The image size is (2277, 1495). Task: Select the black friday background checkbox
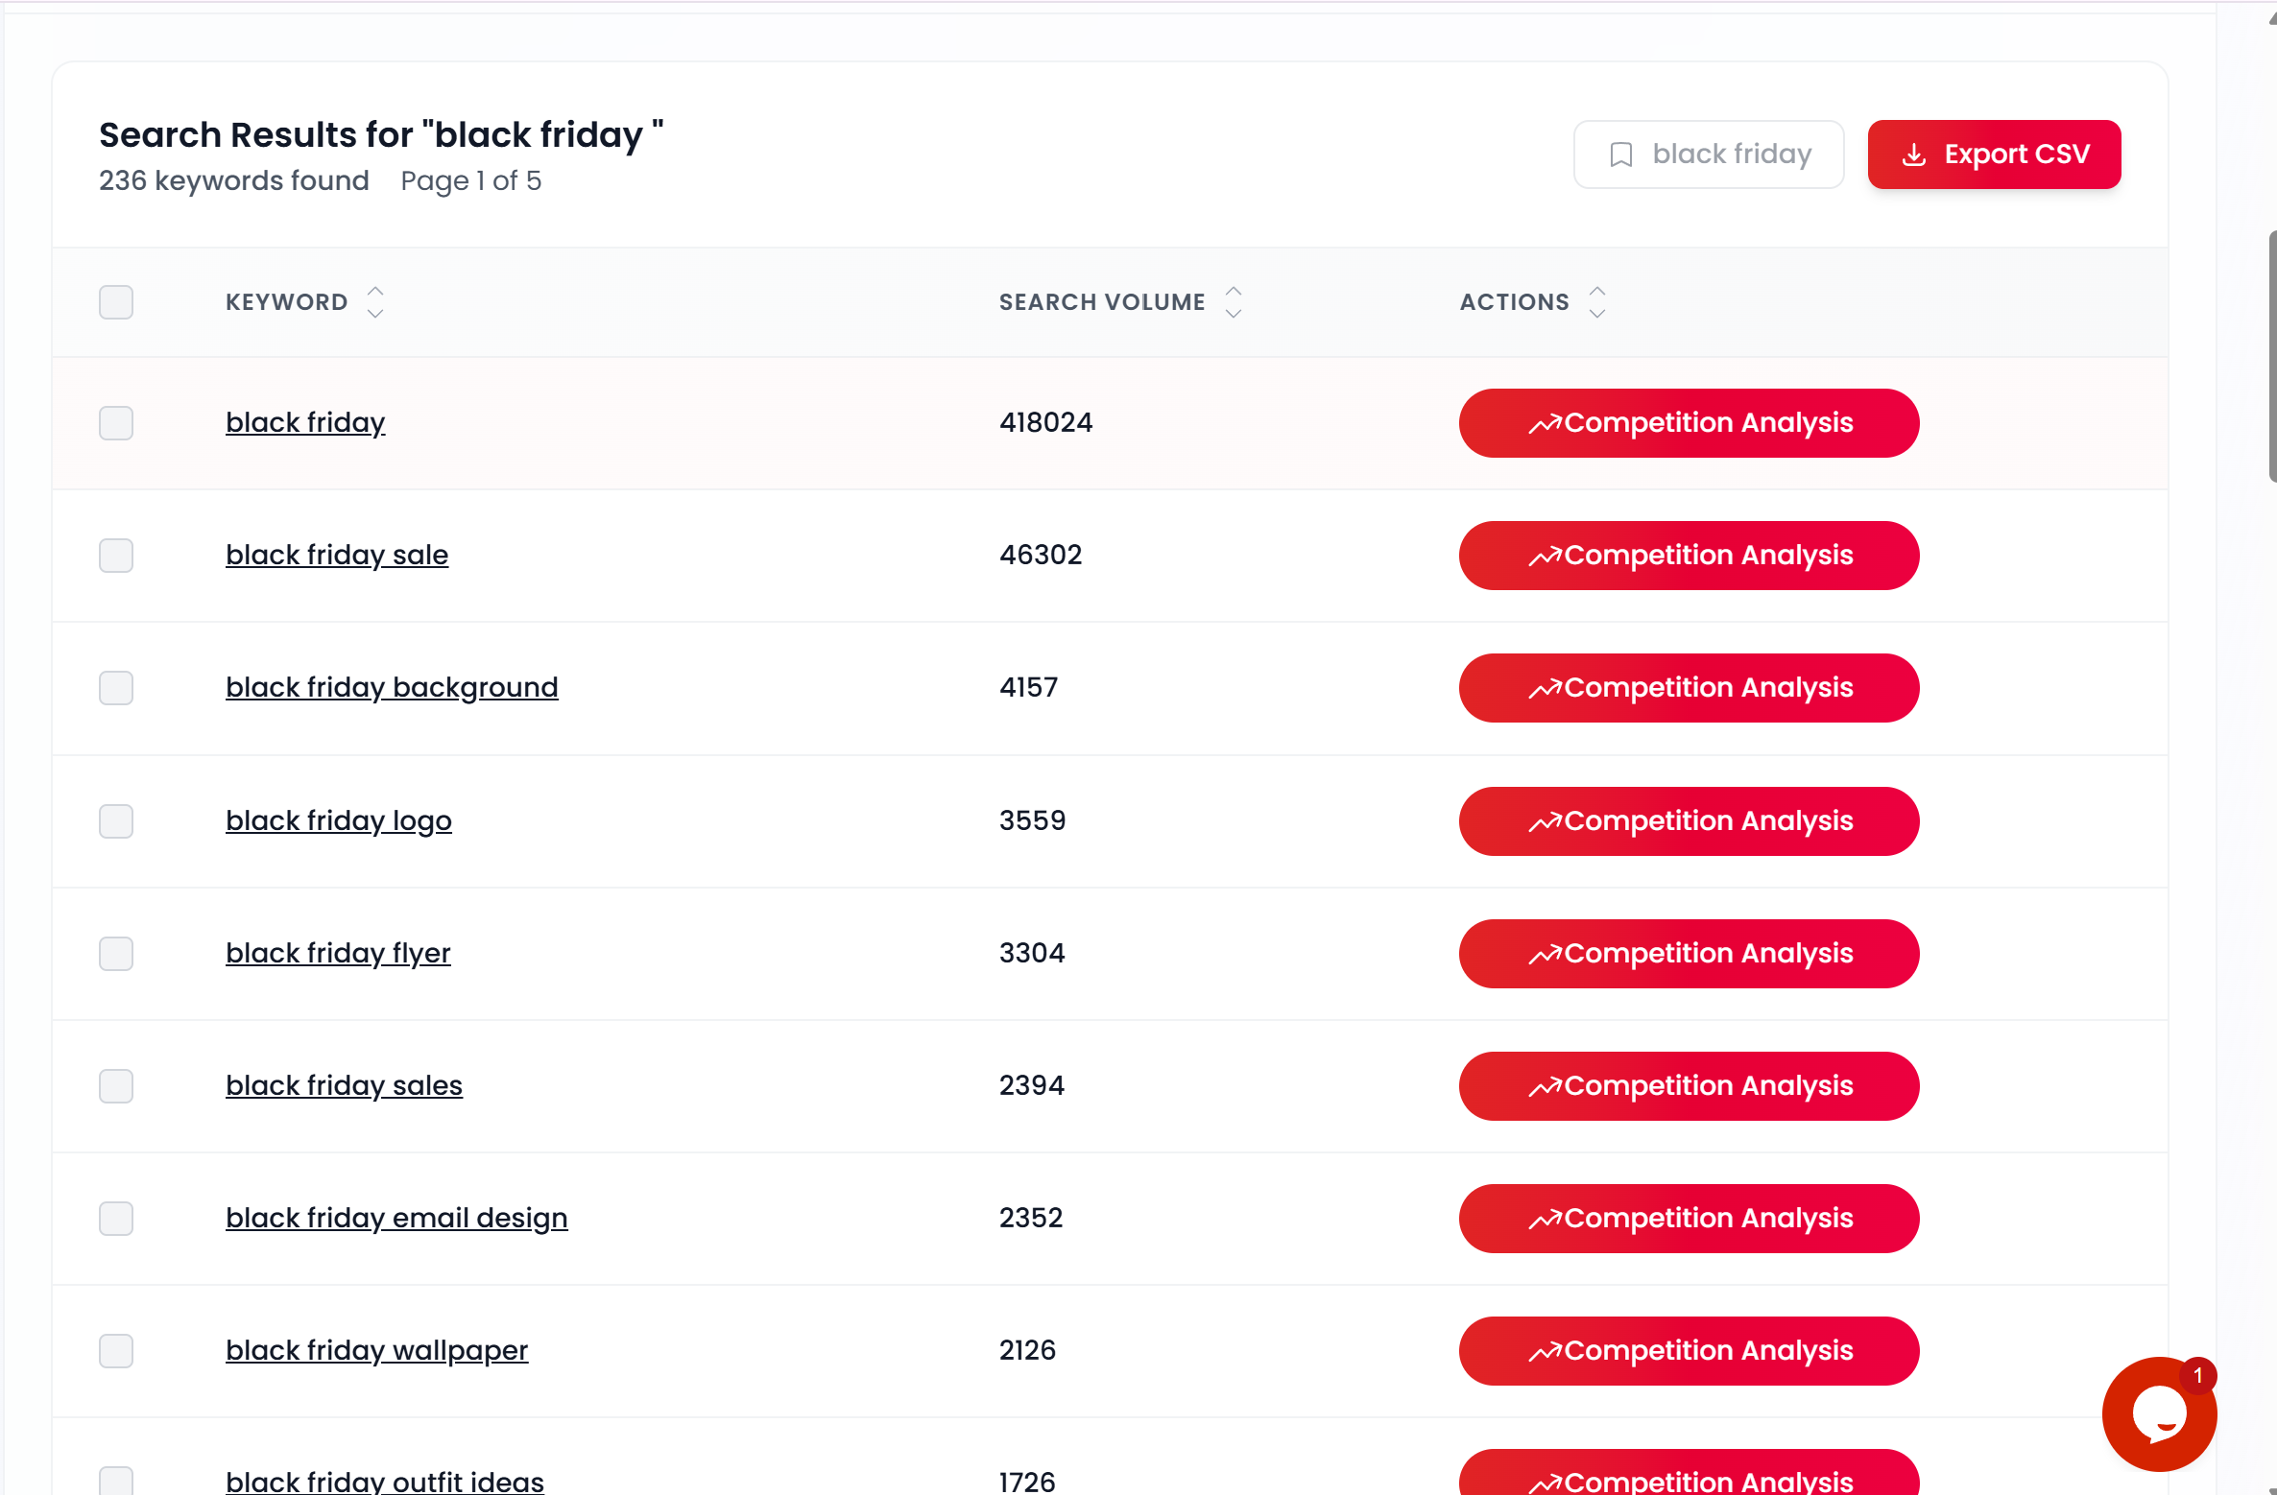(116, 688)
